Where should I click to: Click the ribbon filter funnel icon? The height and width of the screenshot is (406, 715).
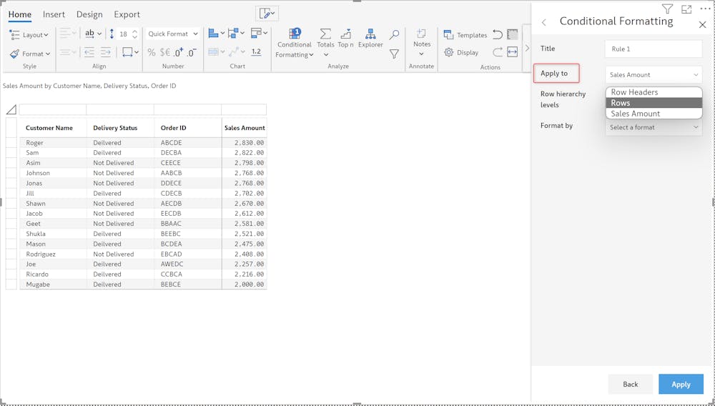pyautogui.click(x=394, y=54)
